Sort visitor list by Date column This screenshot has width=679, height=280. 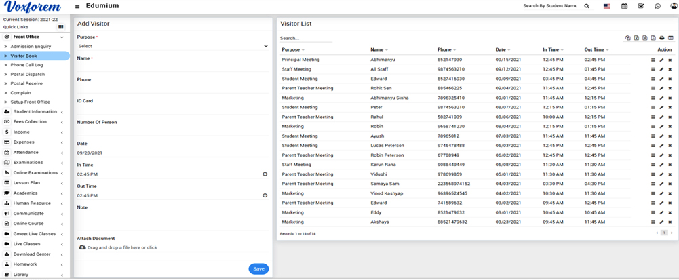tap(502, 49)
